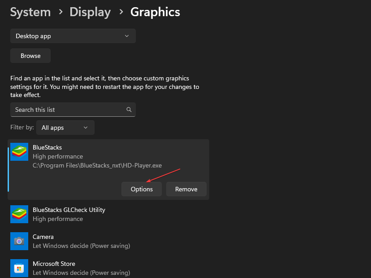This screenshot has width=371, height=278.
Task: Navigate back to System settings
Action: tap(30, 12)
